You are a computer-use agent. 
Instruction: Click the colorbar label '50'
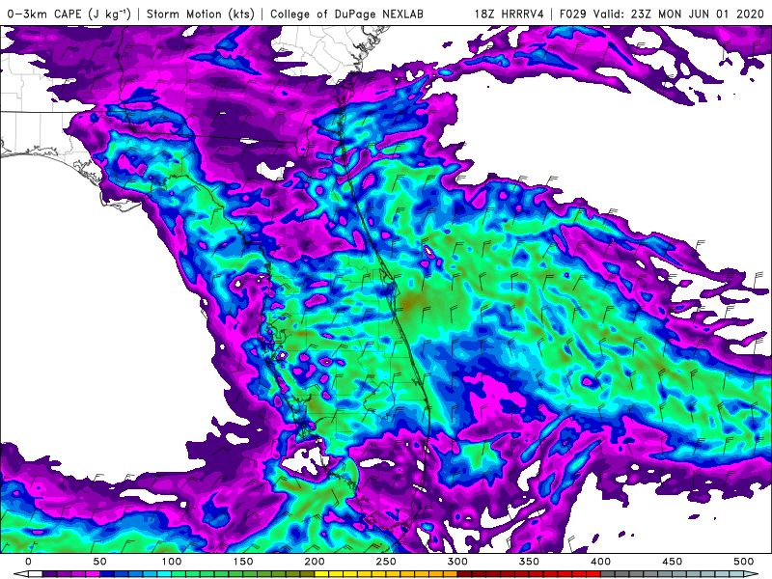click(99, 562)
